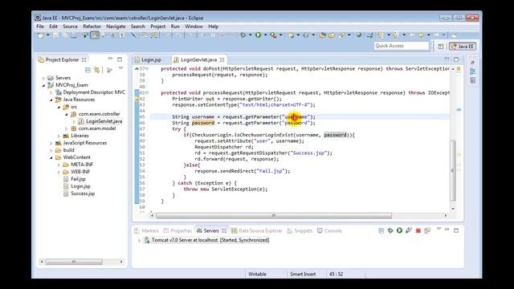The image size is (514, 289).
Task: Open the Run button dropdown arrow
Action: 266,35
